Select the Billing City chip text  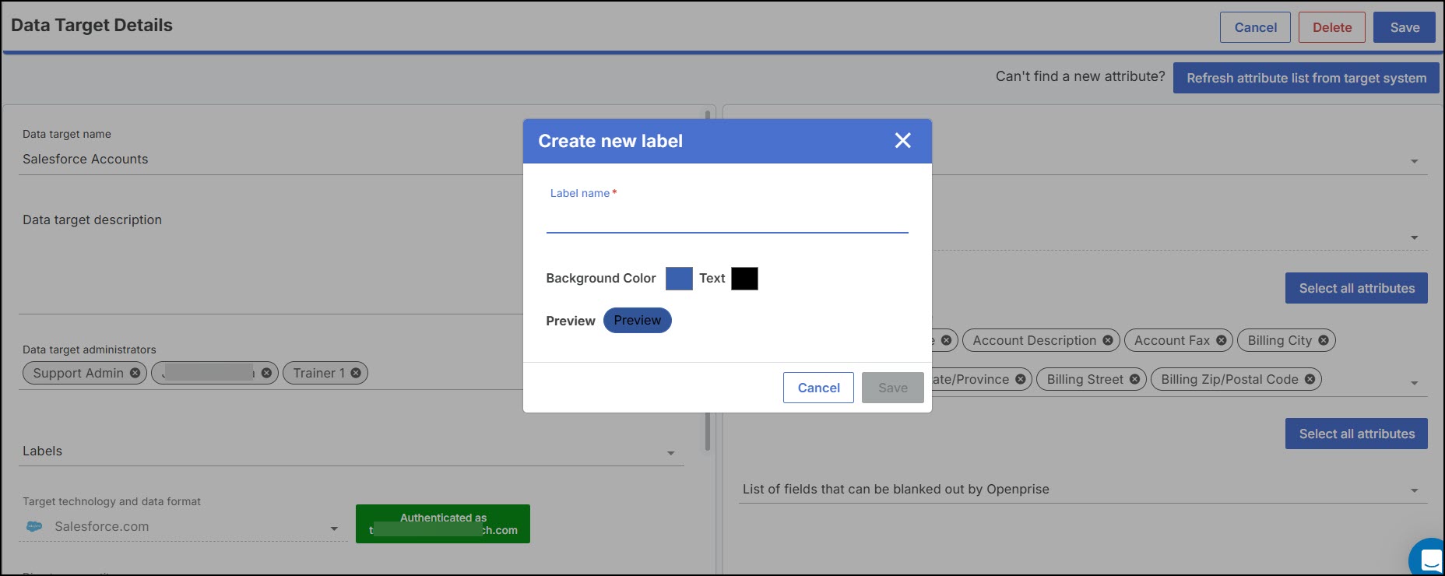coord(1279,340)
